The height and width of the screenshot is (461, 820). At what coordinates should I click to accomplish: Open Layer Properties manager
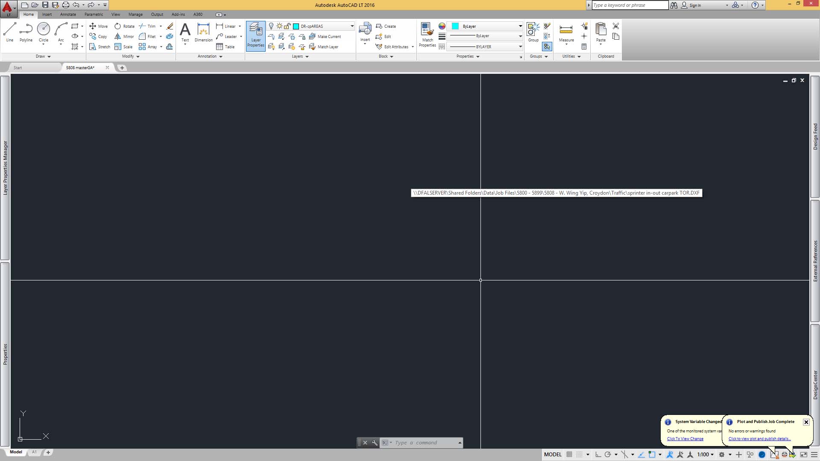click(x=255, y=36)
